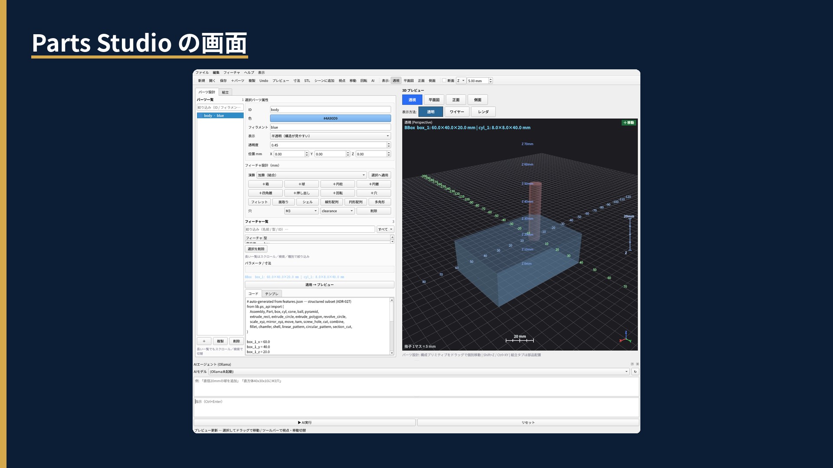Image resolution: width=833 pixels, height=468 pixels.
Task: Click the 指示 (Ctrl+Enter) instruction box
Action: (416, 407)
